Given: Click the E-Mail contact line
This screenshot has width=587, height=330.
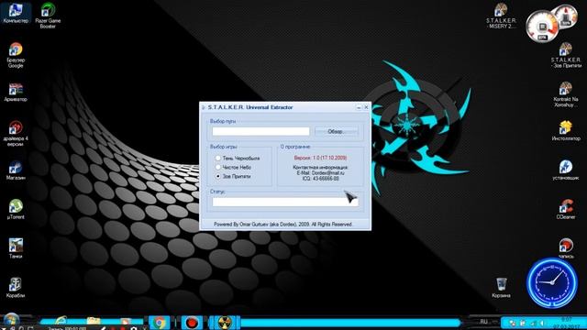Looking at the screenshot, I should coord(320,173).
